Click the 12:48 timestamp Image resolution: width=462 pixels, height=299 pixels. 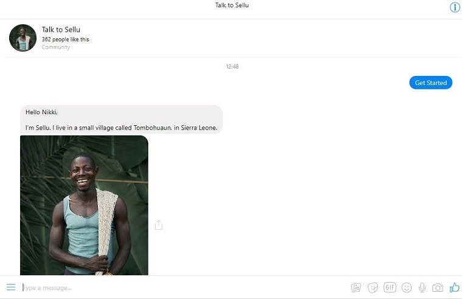232,67
